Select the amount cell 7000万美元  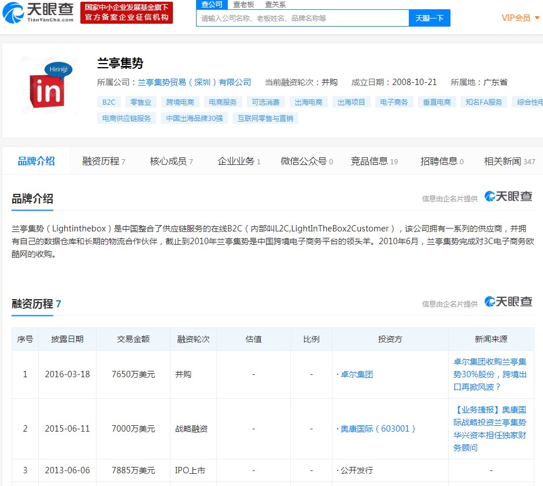(x=134, y=429)
